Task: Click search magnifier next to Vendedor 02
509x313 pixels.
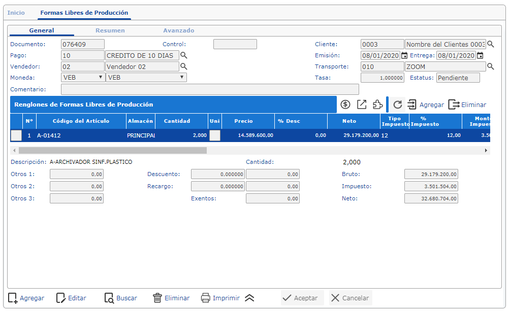Action: pyautogui.click(x=184, y=66)
